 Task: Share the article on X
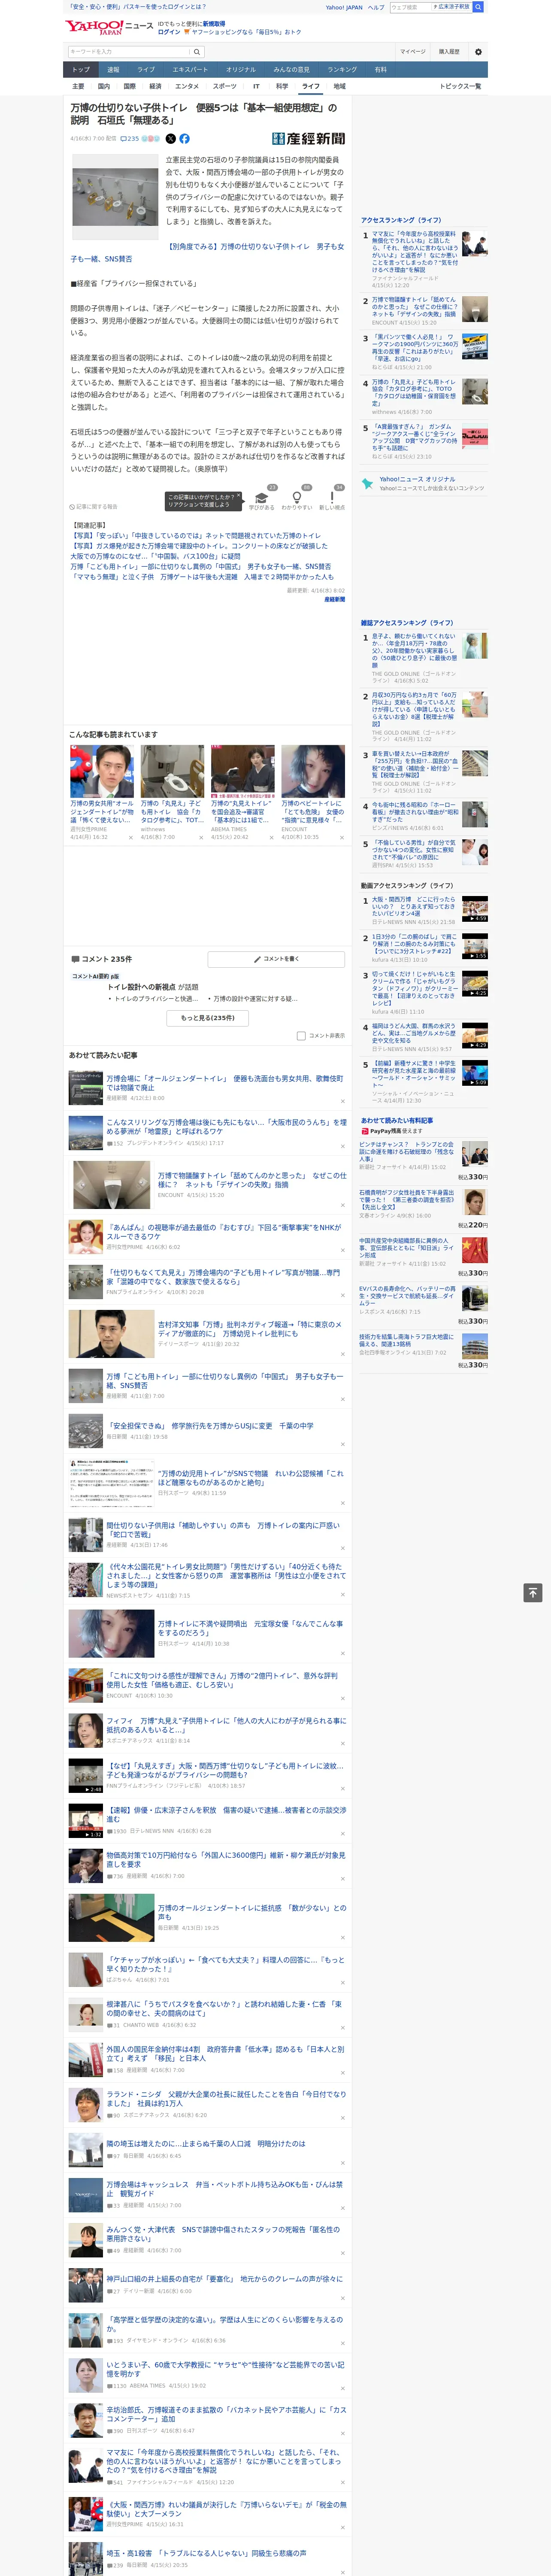[x=170, y=139]
